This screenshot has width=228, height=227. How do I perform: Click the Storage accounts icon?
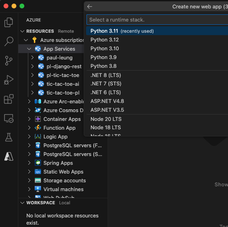38,180
